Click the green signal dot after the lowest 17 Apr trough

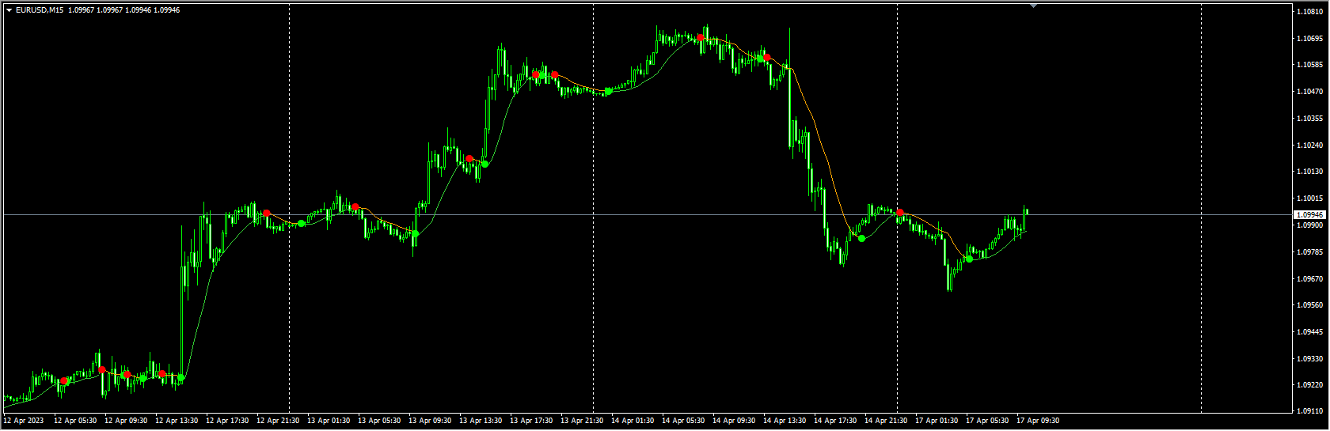pyautogui.click(x=969, y=259)
